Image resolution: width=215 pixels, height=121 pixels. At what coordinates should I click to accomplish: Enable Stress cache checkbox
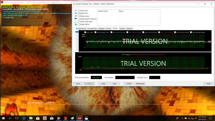(x=79, y=16)
